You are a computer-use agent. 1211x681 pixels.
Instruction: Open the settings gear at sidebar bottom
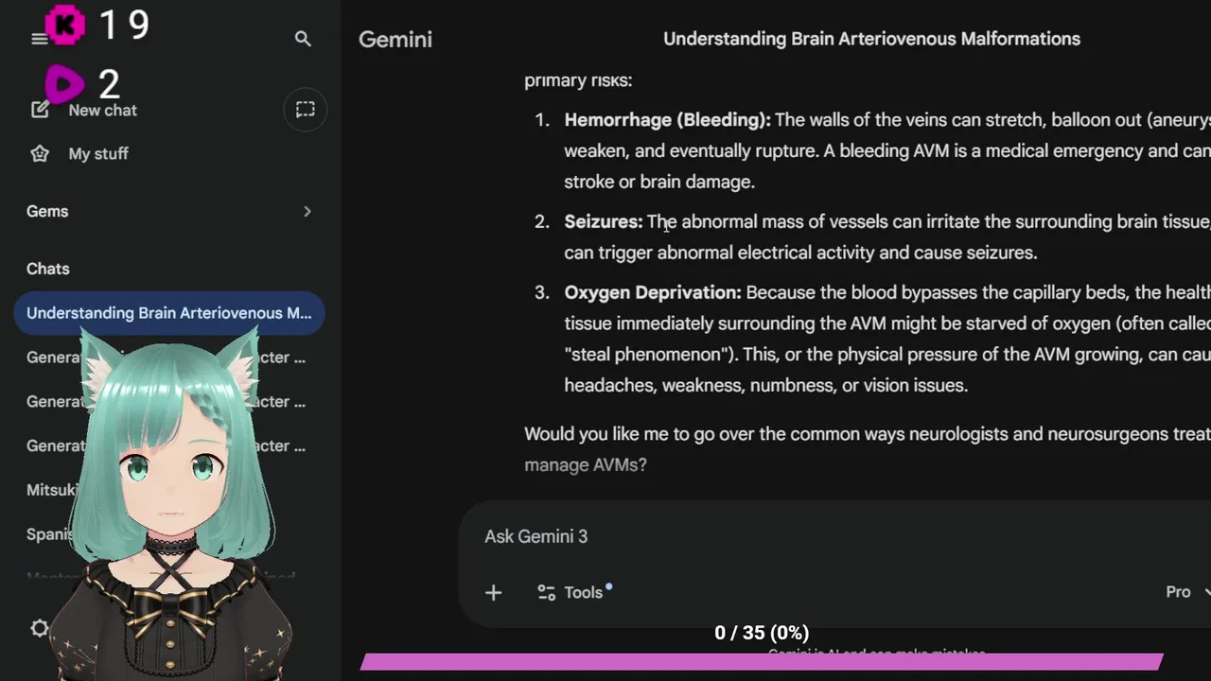click(x=39, y=628)
